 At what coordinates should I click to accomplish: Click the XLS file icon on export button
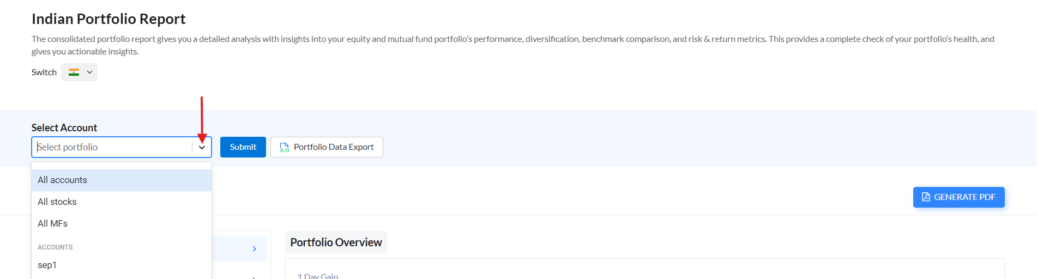click(284, 147)
